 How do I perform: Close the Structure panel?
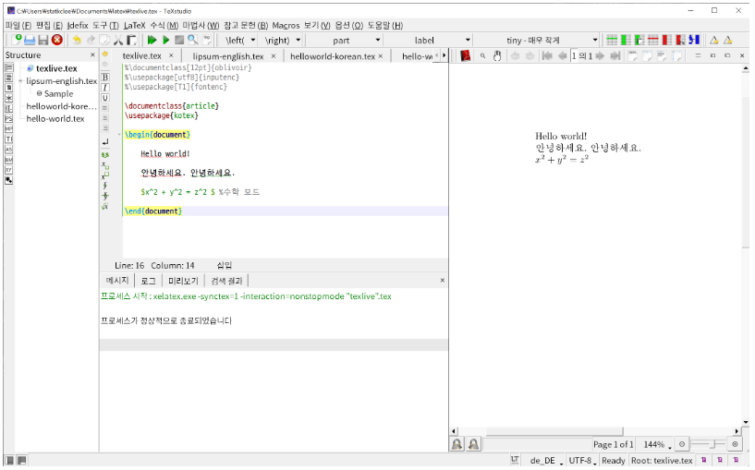point(92,54)
